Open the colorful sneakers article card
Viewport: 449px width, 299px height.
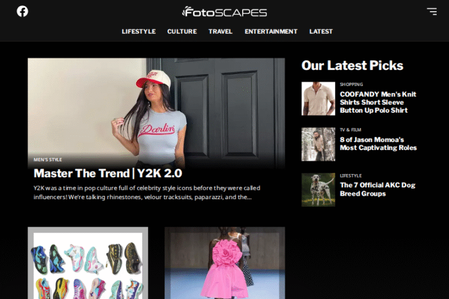[x=88, y=263]
